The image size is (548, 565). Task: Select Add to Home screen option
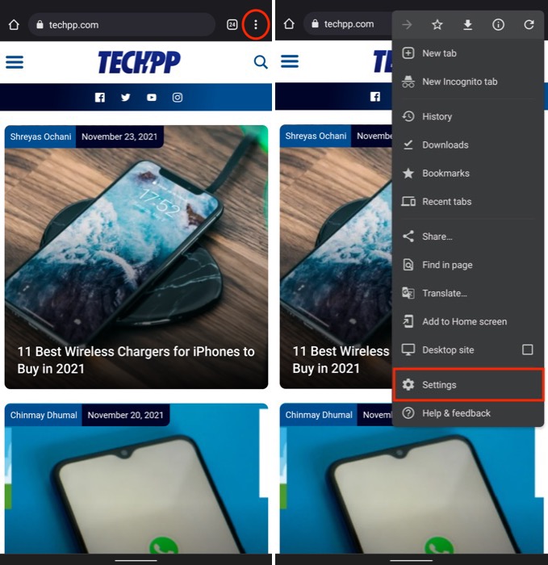pos(464,321)
